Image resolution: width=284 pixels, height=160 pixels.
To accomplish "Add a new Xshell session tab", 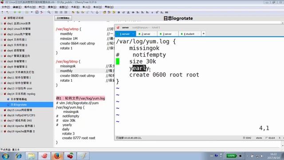I will (x=204, y=34).
